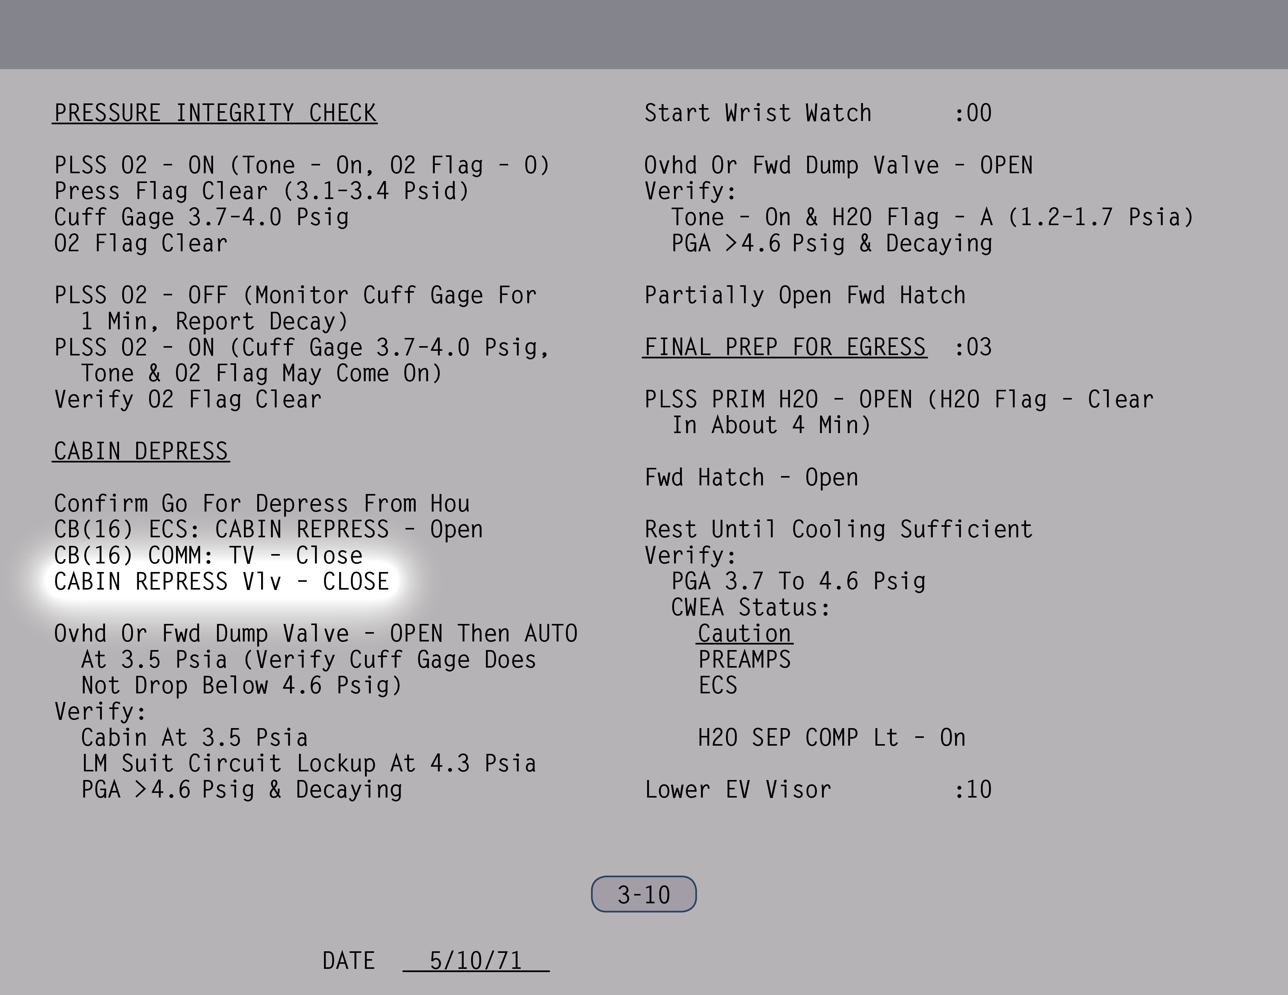Select the CABIN DEPRESS heading

pos(141,451)
